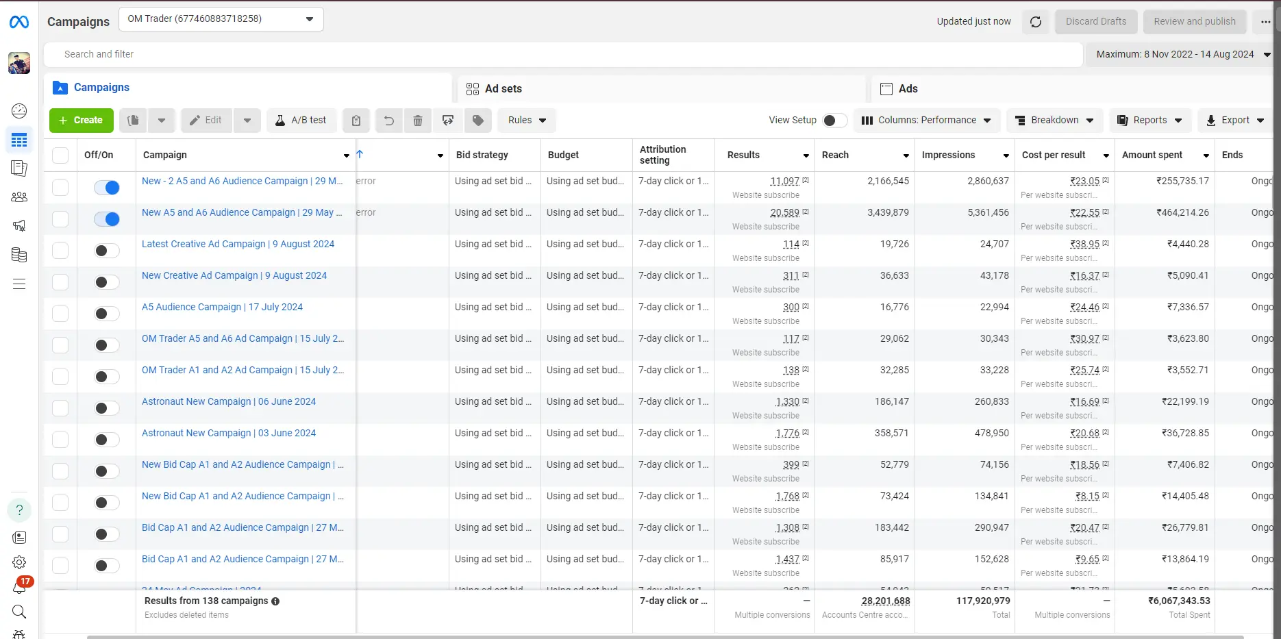Open Latest Creative Ad Campaign link
Viewport: 1281px width, 639px height.
[238, 244]
